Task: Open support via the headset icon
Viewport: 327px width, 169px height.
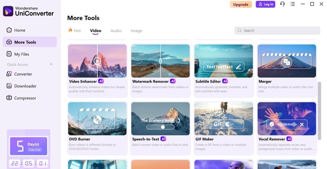Action: coord(282,4)
